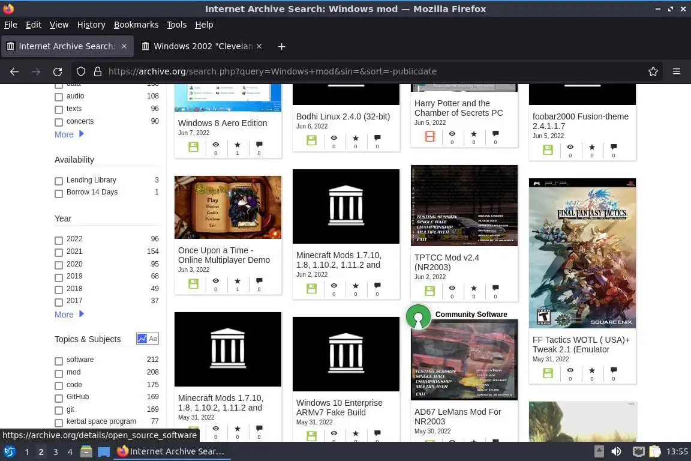Check the kerbal space program topic
Image resolution: width=691 pixels, height=461 pixels.
[x=59, y=423]
